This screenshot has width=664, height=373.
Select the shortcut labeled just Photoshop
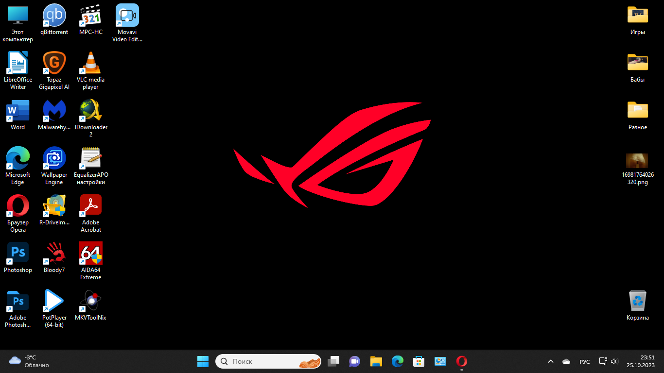pyautogui.click(x=18, y=258)
